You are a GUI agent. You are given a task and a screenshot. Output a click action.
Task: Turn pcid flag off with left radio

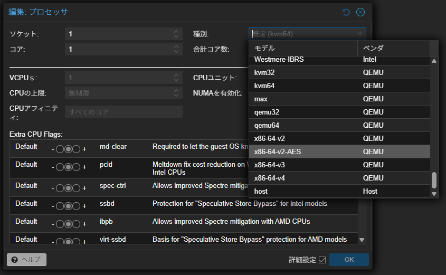pyautogui.click(x=60, y=167)
